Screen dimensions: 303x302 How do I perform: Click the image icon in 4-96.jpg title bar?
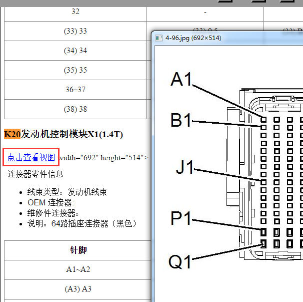pyautogui.click(x=158, y=38)
